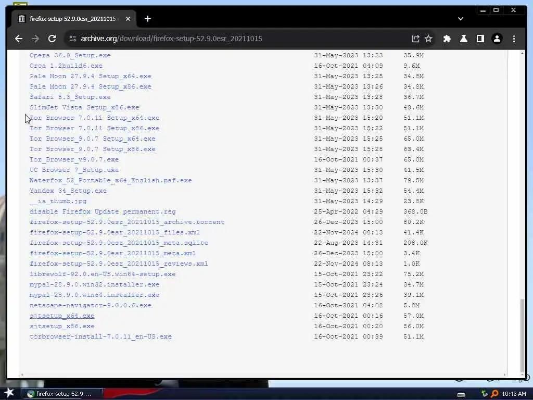Download netscape-navigator-9.0.0.6.exe

click(x=91, y=305)
